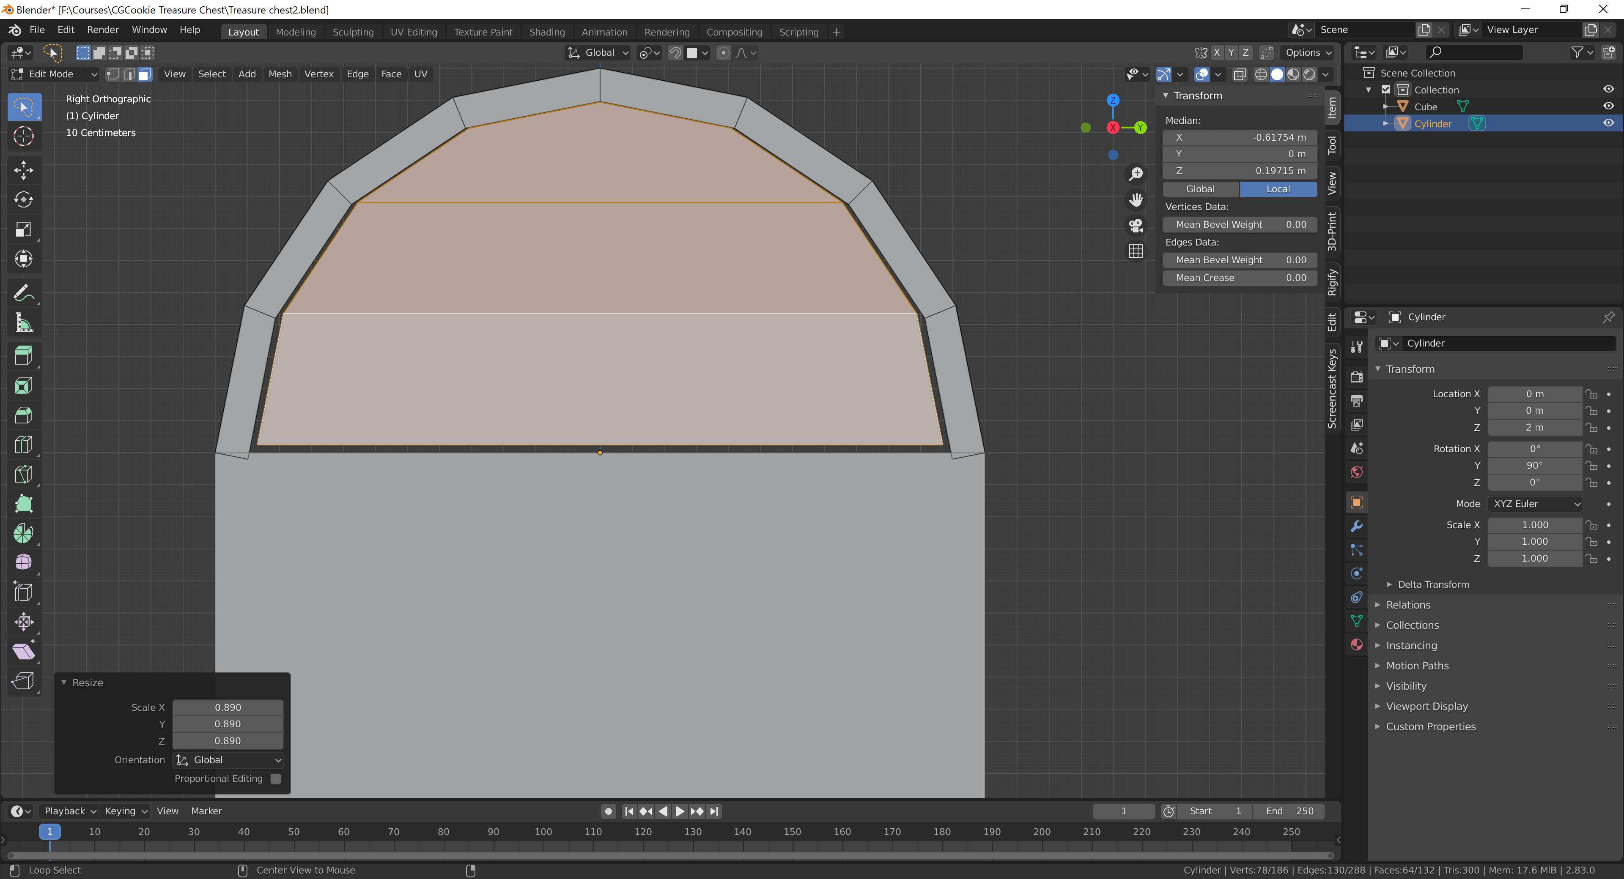This screenshot has height=879, width=1624.
Task: Select the Knife tool
Action: click(x=23, y=475)
